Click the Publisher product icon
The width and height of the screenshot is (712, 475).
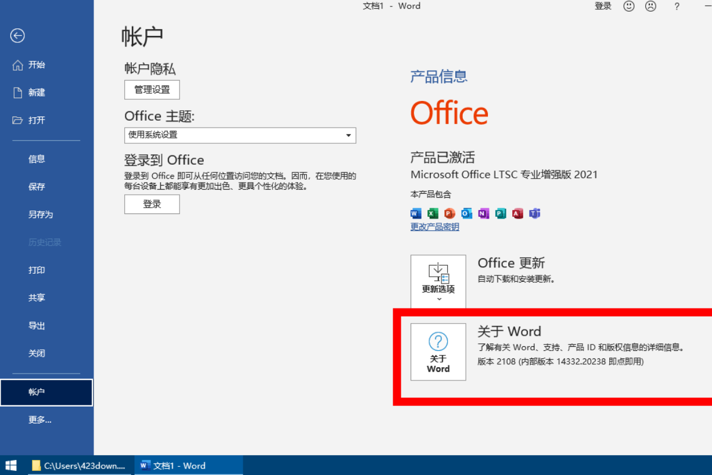pos(501,213)
